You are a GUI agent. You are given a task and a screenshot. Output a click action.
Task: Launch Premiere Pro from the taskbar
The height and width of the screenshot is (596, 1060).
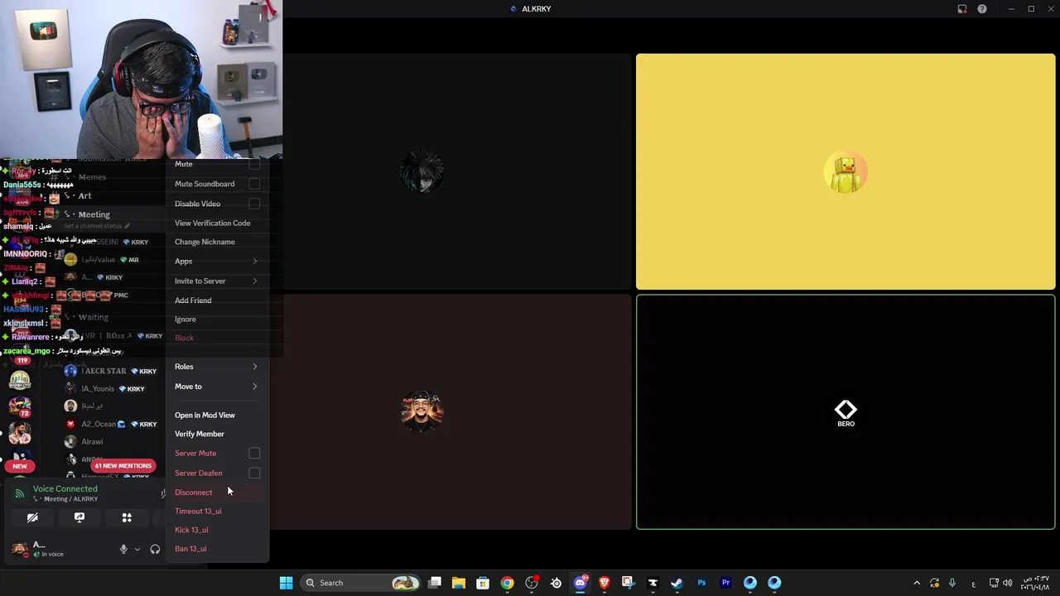(725, 583)
